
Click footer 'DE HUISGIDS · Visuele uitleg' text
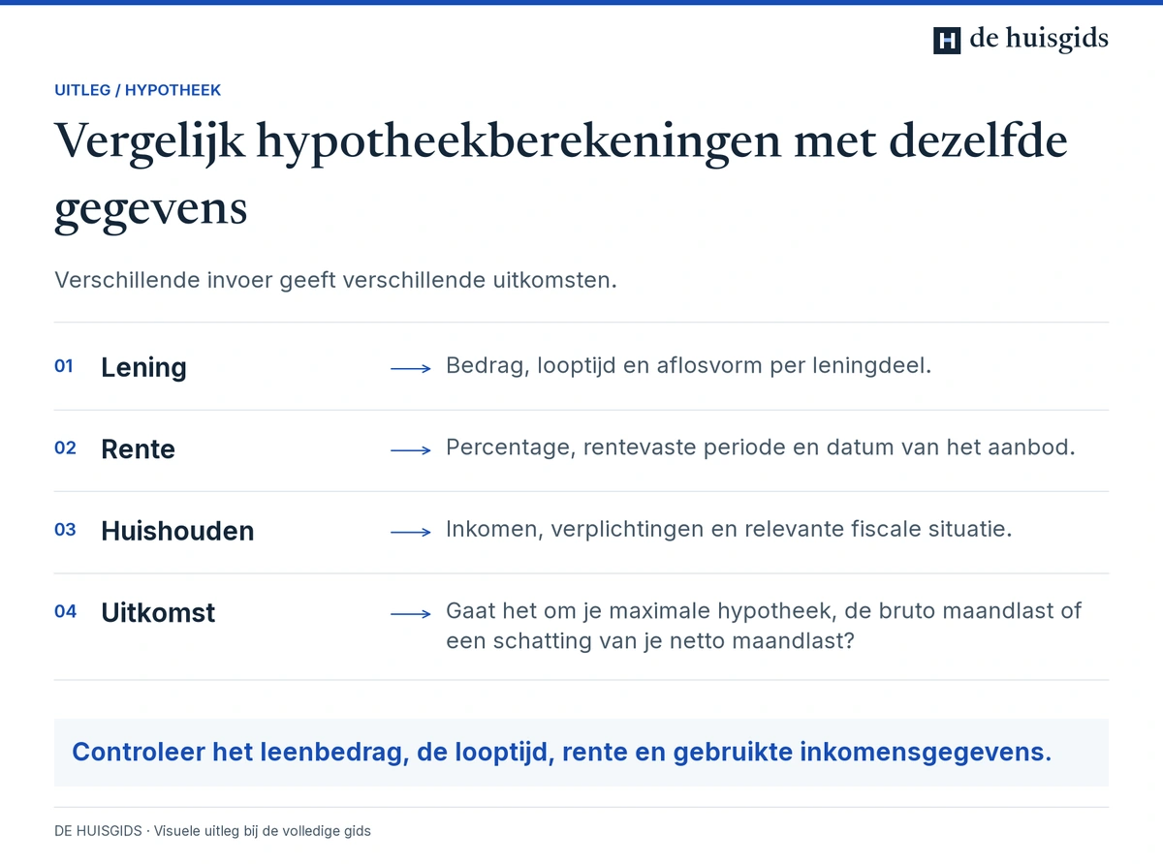212,831
